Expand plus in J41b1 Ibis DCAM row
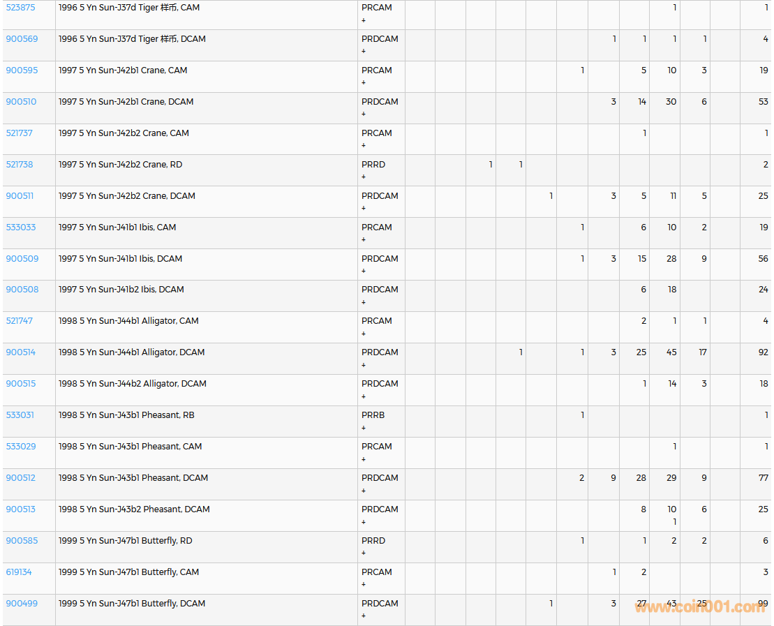This screenshot has width=774, height=626. pos(364,271)
